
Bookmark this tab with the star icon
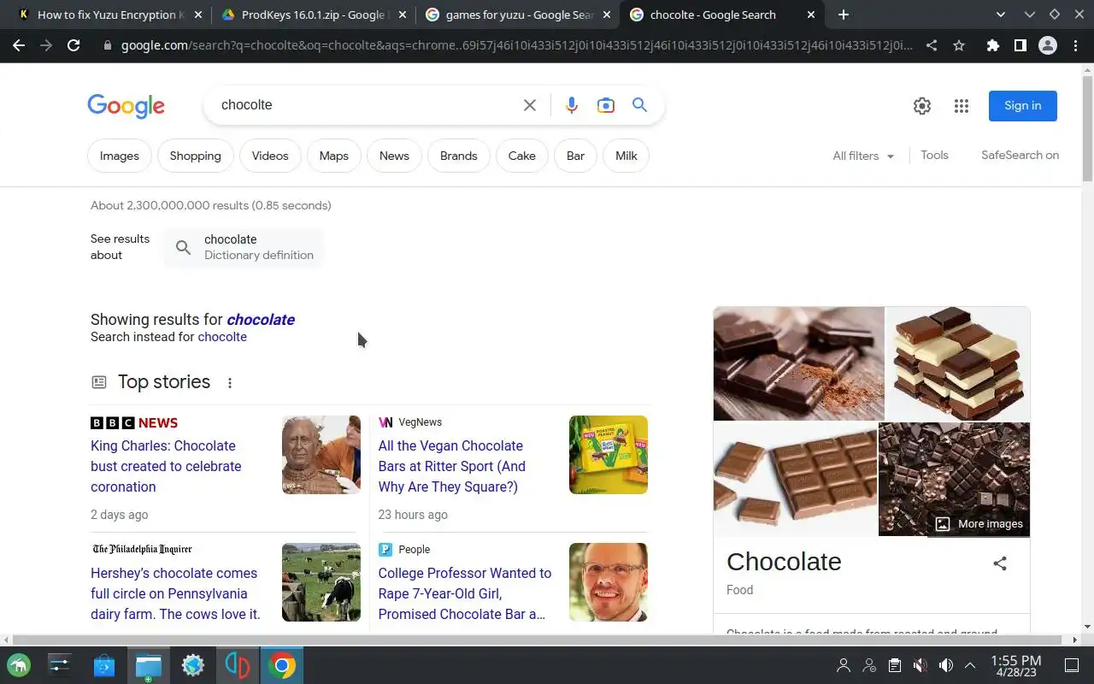point(959,45)
